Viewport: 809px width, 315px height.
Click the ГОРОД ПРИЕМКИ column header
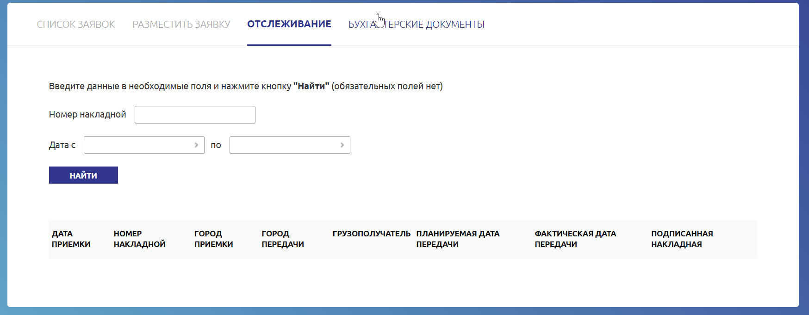[213, 239]
